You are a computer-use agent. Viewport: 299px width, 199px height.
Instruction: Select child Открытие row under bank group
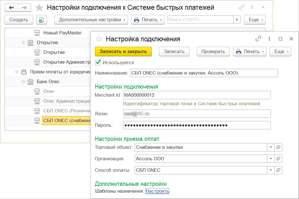(48, 52)
